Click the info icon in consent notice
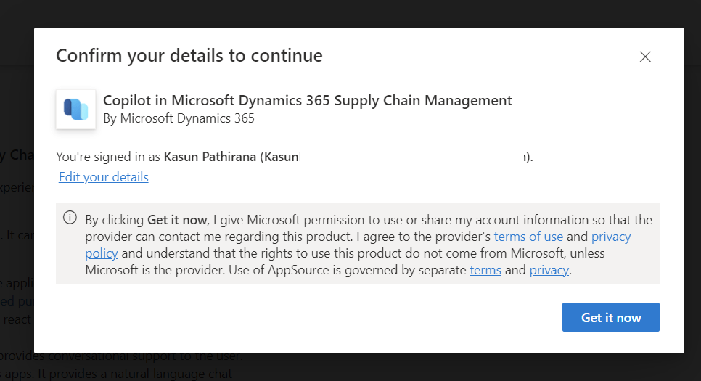 coord(70,217)
